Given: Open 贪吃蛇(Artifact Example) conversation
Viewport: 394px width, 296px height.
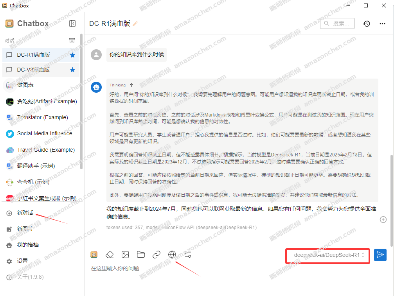Looking at the screenshot, I should pos(41,101).
